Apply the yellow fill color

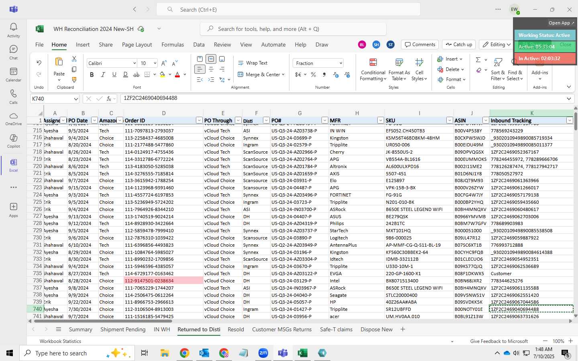coord(163,75)
